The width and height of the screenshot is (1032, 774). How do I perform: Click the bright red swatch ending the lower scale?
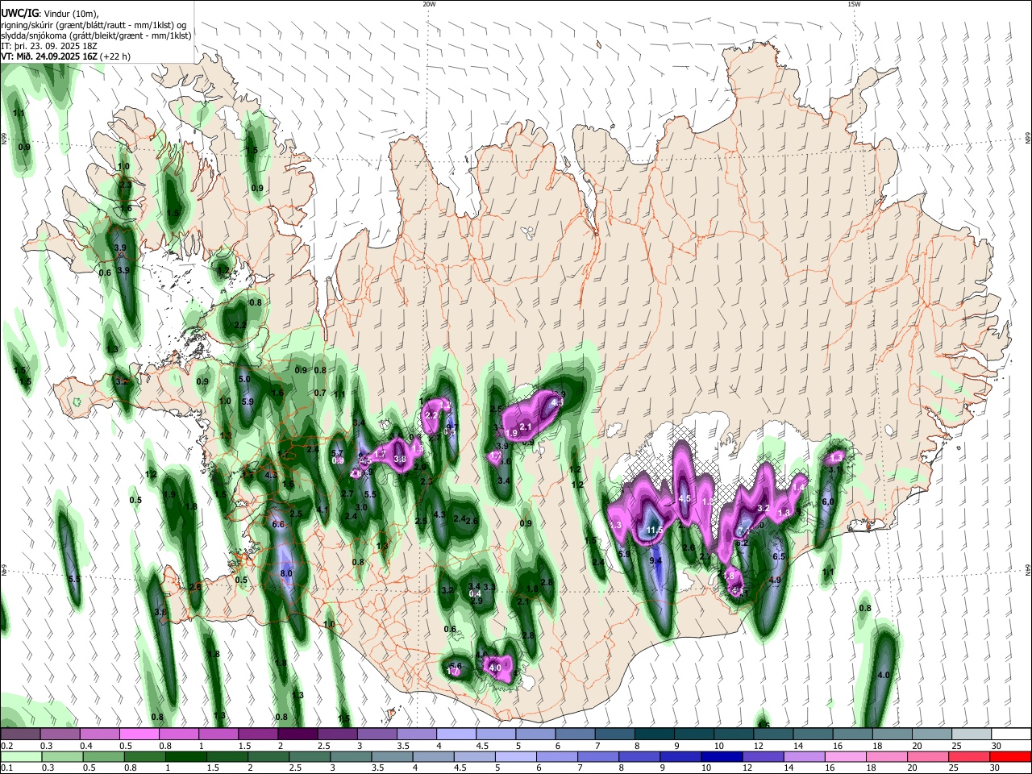point(1009,756)
